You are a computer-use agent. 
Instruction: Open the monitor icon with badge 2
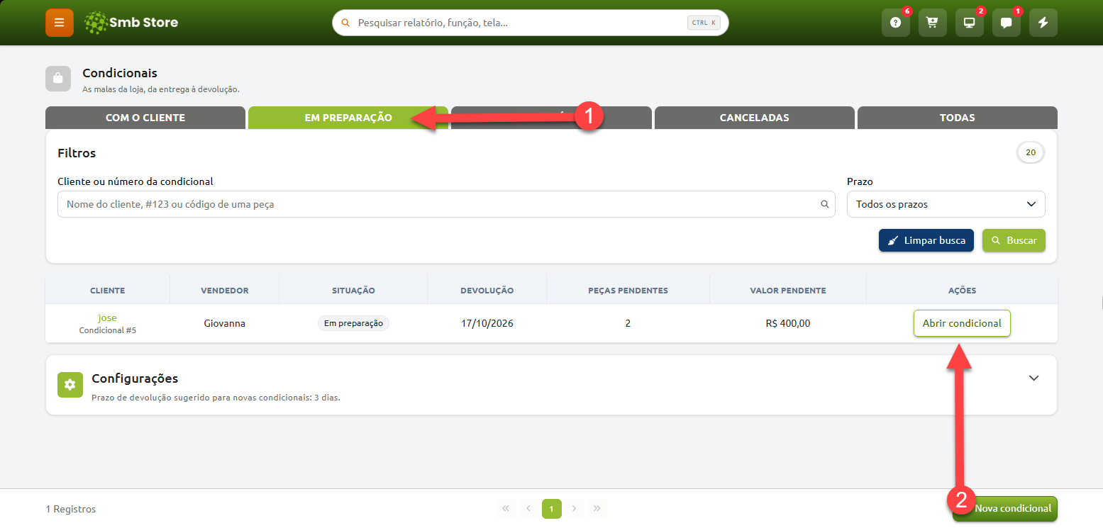970,23
